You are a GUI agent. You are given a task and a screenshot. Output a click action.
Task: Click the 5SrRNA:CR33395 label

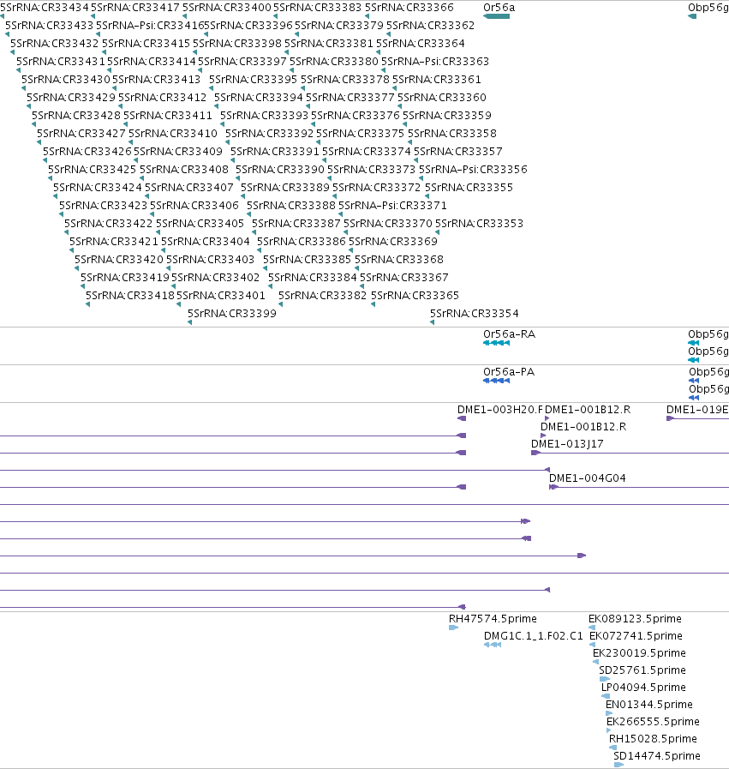[x=254, y=80]
